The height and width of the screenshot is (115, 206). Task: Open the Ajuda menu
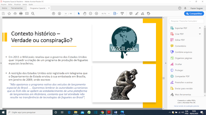[31, 4]
